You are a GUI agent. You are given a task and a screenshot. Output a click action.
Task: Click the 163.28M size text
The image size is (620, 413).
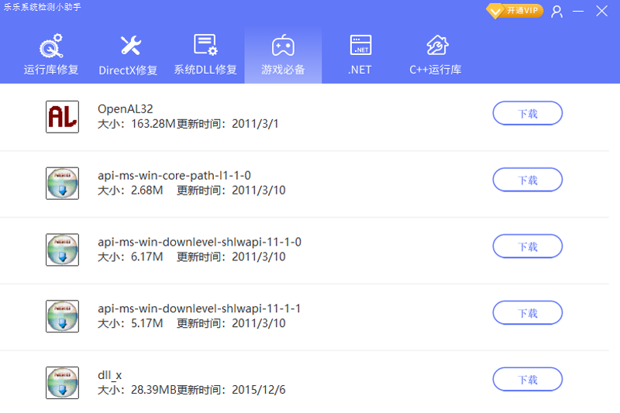coord(153,124)
